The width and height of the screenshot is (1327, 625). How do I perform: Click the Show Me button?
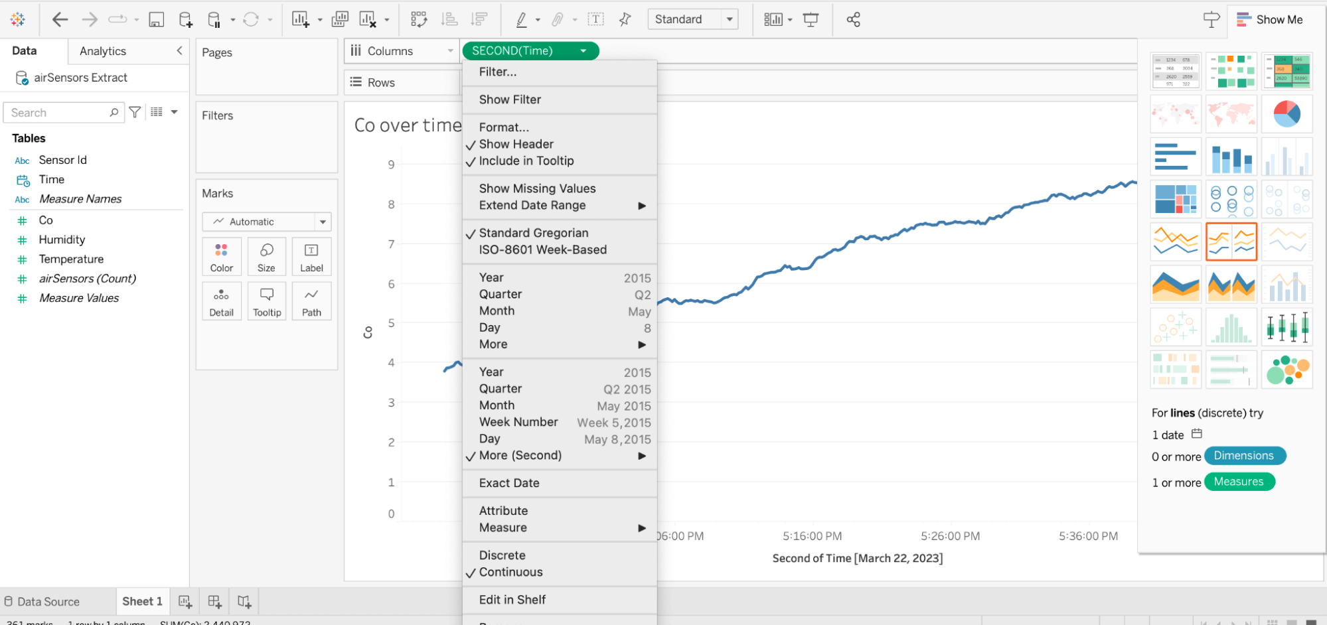[1270, 20]
